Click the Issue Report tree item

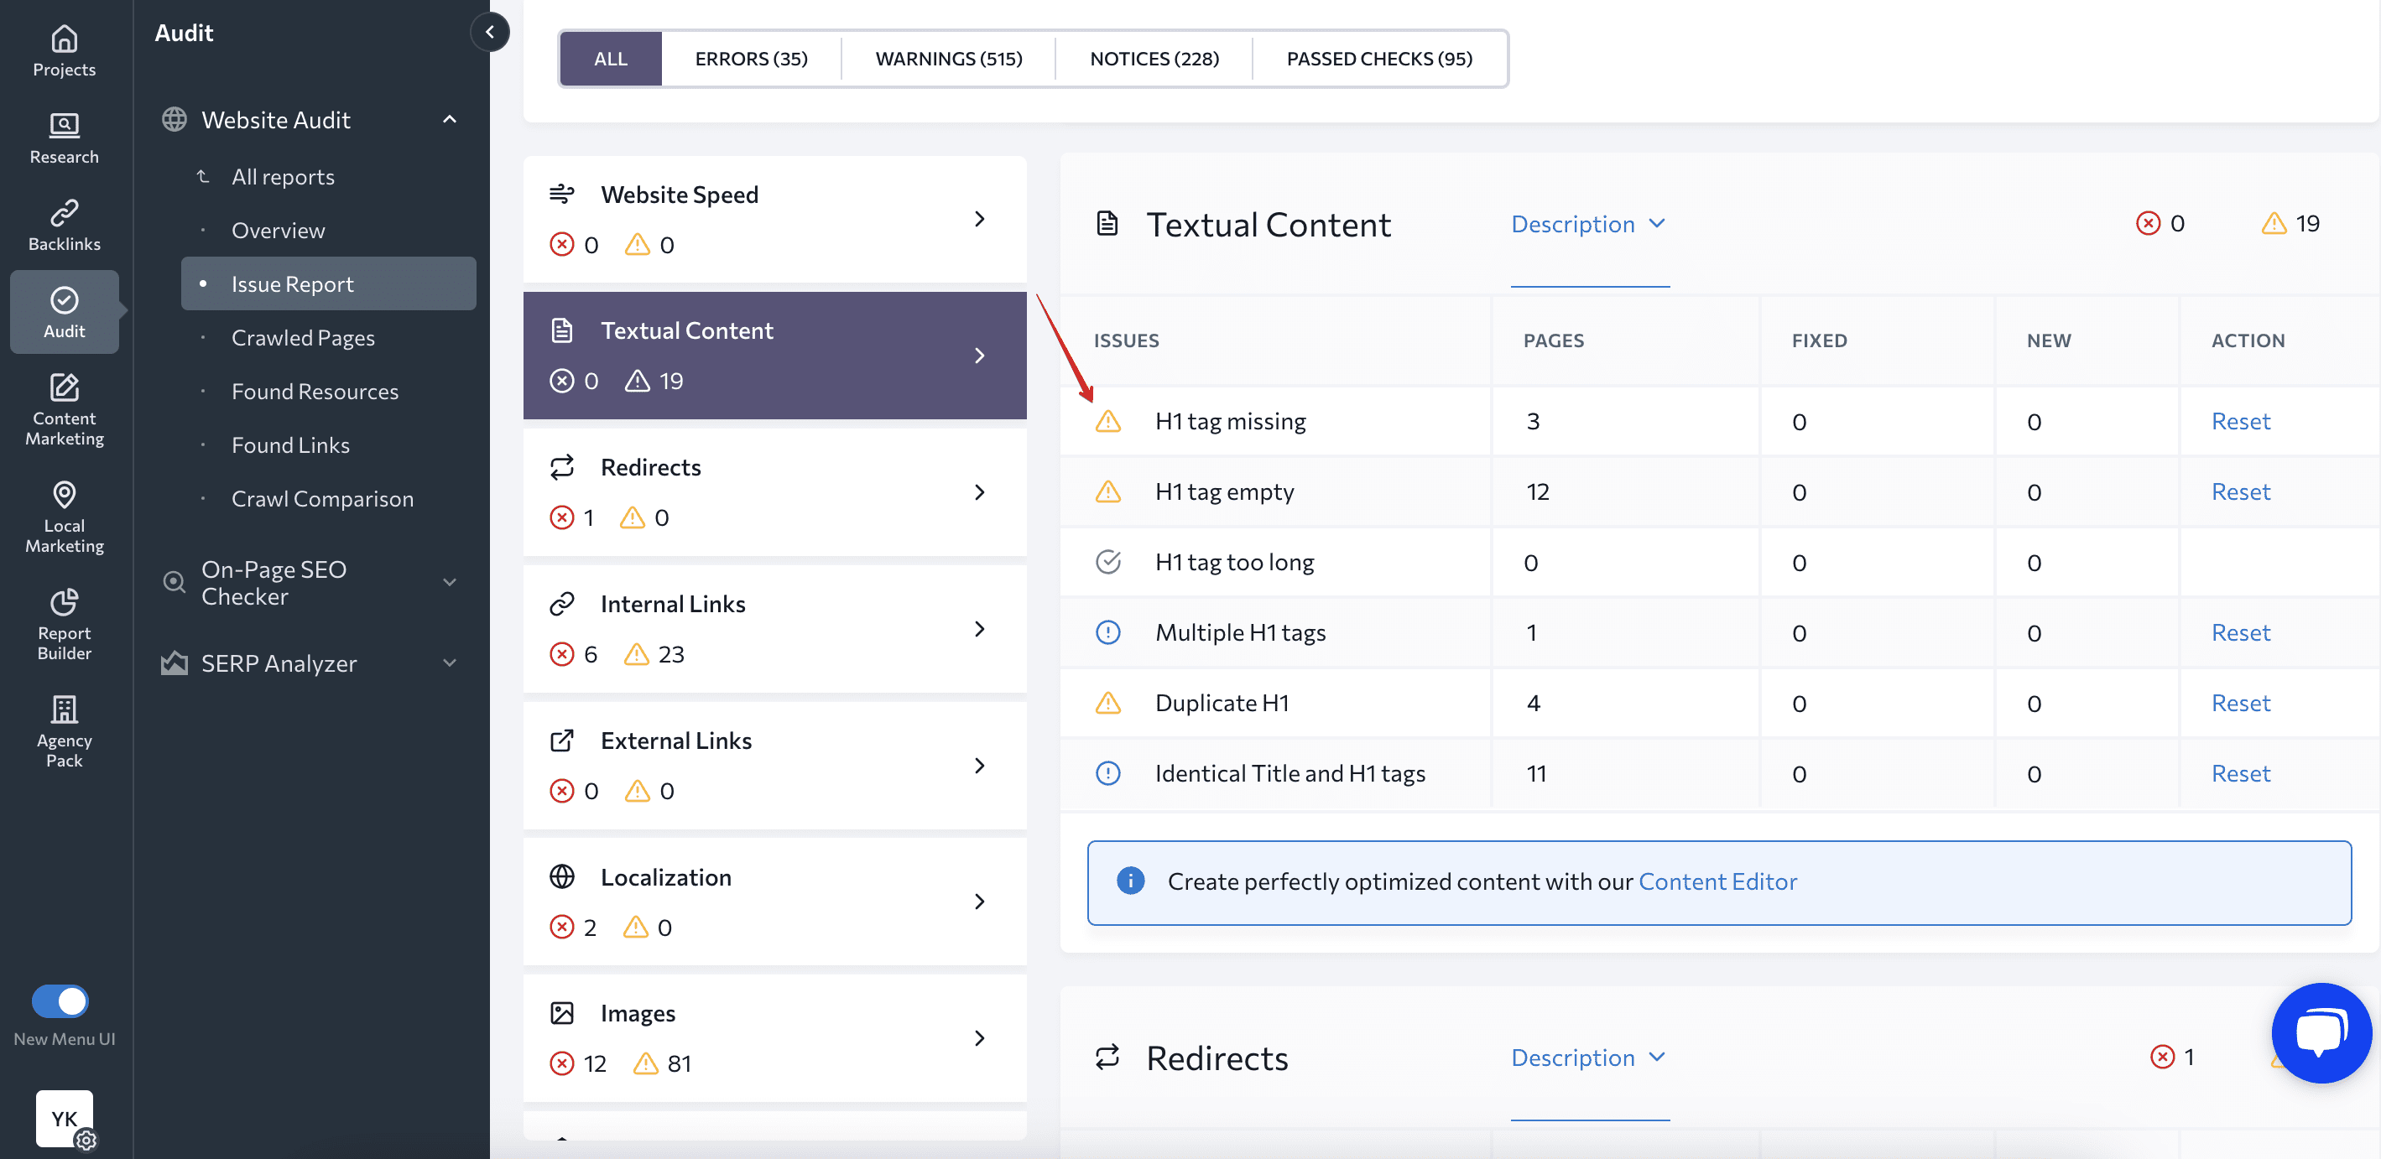292,282
